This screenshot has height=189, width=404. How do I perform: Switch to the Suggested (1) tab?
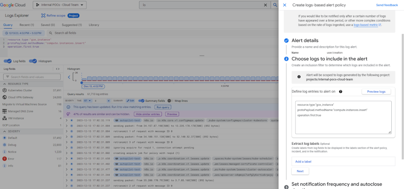click(72, 25)
